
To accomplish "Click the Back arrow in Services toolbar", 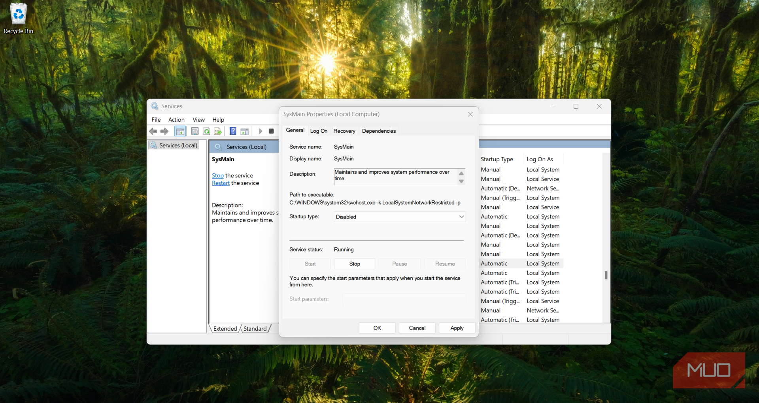I will 153,131.
